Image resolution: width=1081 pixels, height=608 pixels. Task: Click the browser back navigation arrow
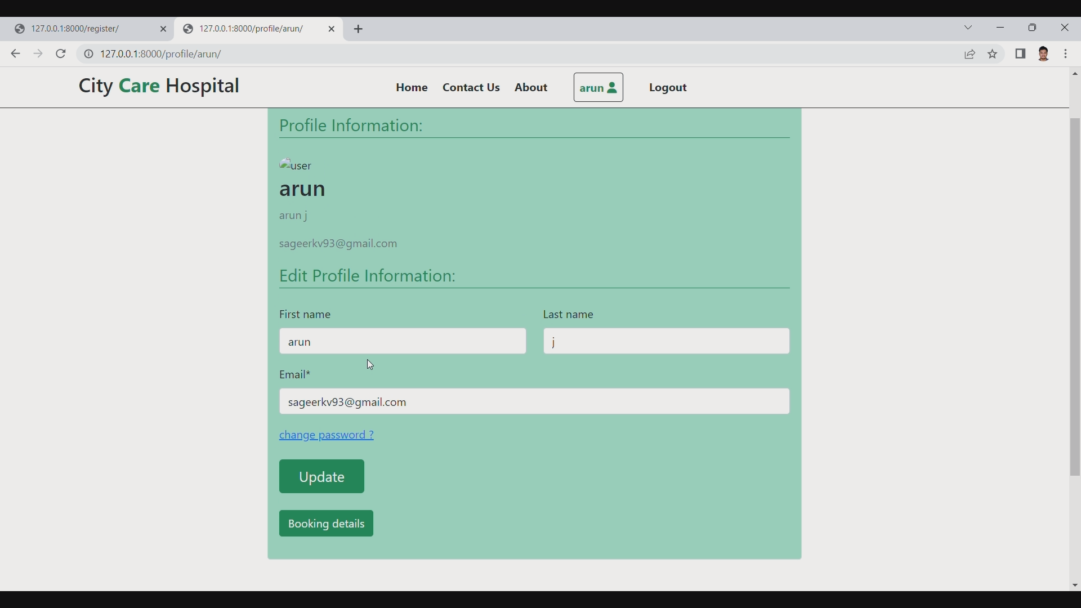15,53
